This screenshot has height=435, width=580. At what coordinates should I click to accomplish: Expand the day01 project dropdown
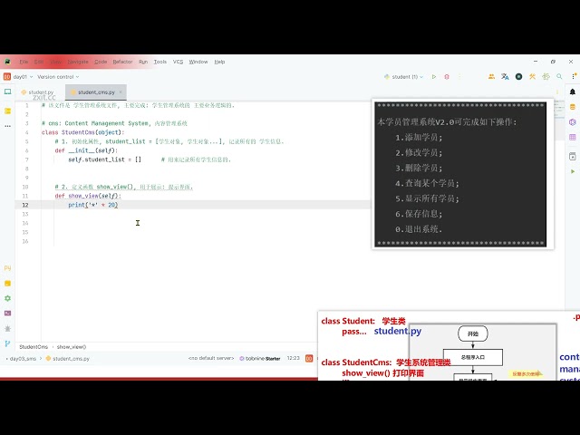[23, 77]
